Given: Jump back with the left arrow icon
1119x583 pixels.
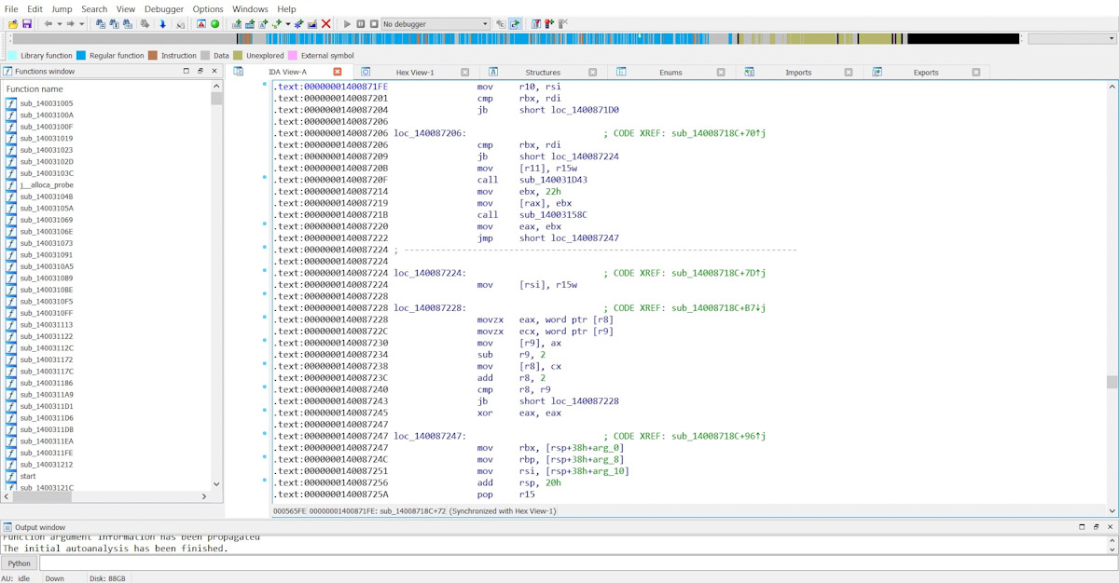Looking at the screenshot, I should click(48, 23).
